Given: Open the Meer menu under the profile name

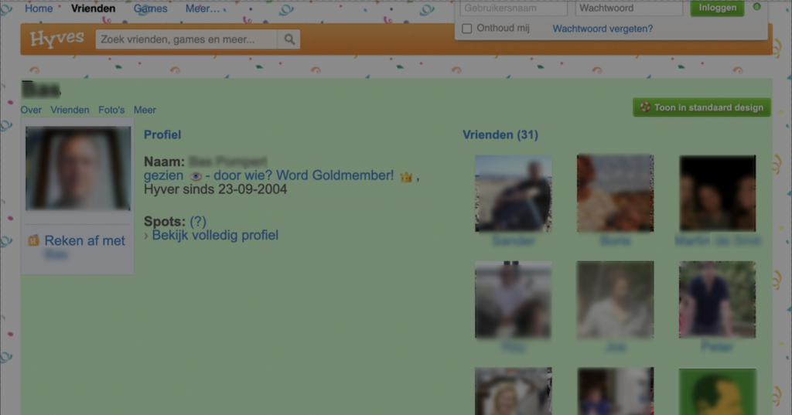Looking at the screenshot, I should pos(145,110).
